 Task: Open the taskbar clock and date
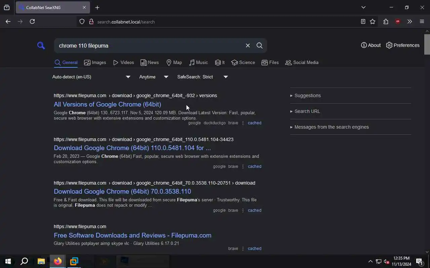(401, 261)
